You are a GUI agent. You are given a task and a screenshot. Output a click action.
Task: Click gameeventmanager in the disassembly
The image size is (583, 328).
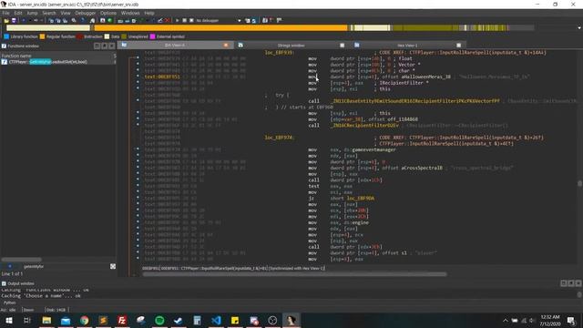point(373,149)
